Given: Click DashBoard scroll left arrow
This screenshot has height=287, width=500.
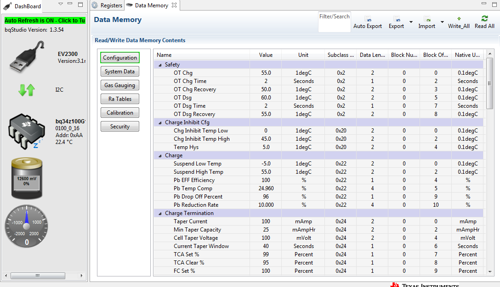Looking at the screenshot, I should [x=6, y=276].
